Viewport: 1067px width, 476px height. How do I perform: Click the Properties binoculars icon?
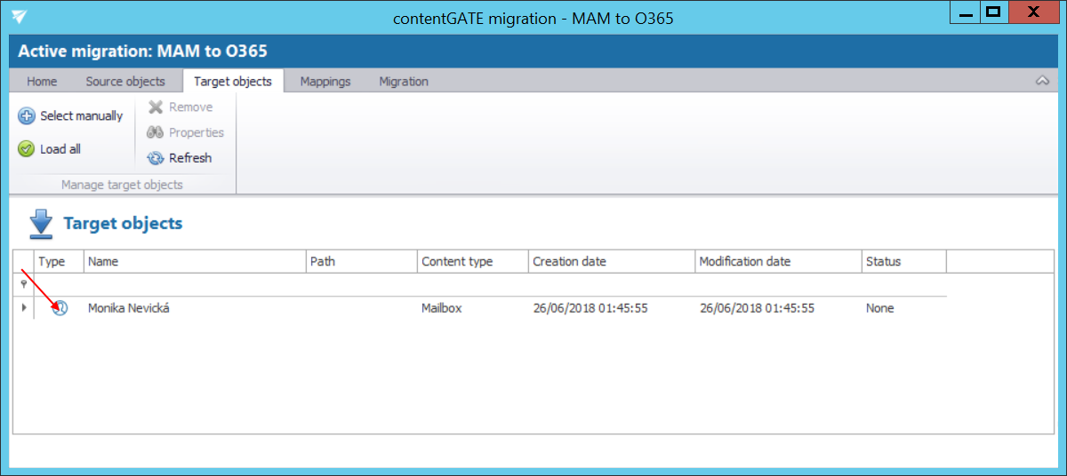[x=156, y=132]
